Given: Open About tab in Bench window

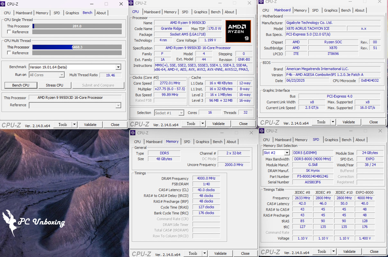Looking at the screenshot, I should tap(101, 13).
